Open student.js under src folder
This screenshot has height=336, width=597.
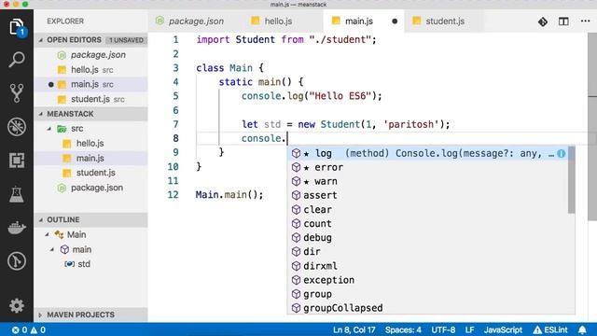coord(91,173)
